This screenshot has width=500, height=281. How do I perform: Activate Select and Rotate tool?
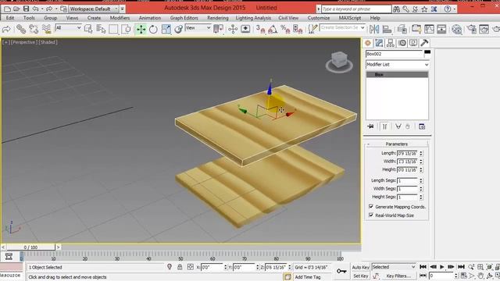153,29
